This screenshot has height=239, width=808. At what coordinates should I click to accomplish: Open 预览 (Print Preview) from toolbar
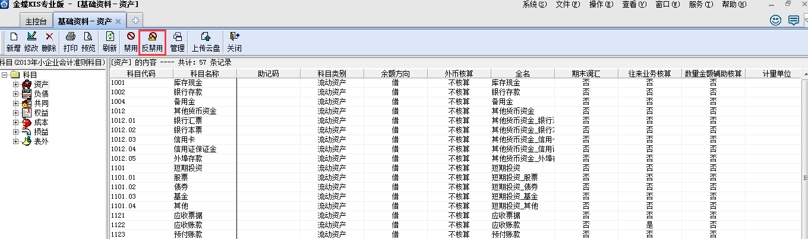point(89,42)
